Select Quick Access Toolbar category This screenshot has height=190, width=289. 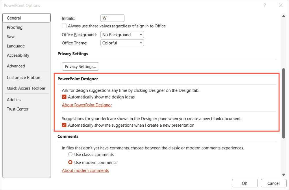26,88
